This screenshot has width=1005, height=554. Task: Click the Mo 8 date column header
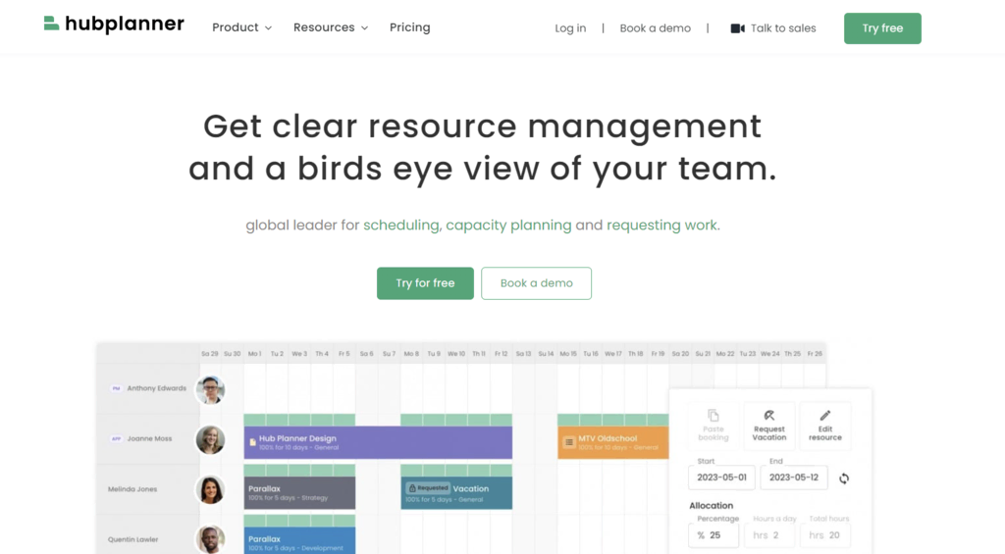411,354
